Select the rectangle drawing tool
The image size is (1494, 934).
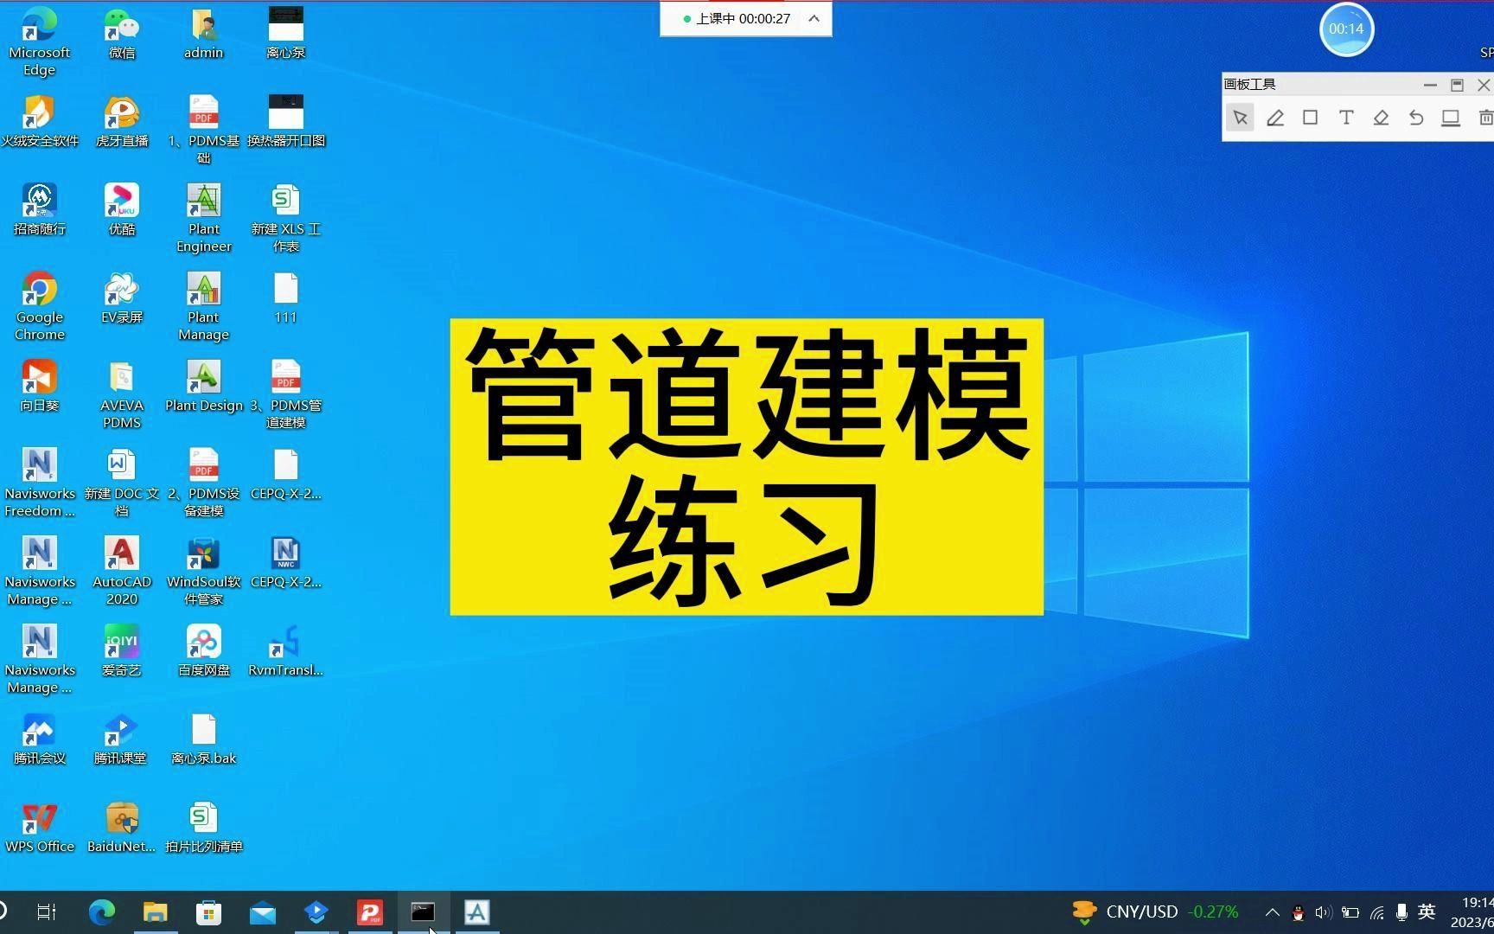1310,117
